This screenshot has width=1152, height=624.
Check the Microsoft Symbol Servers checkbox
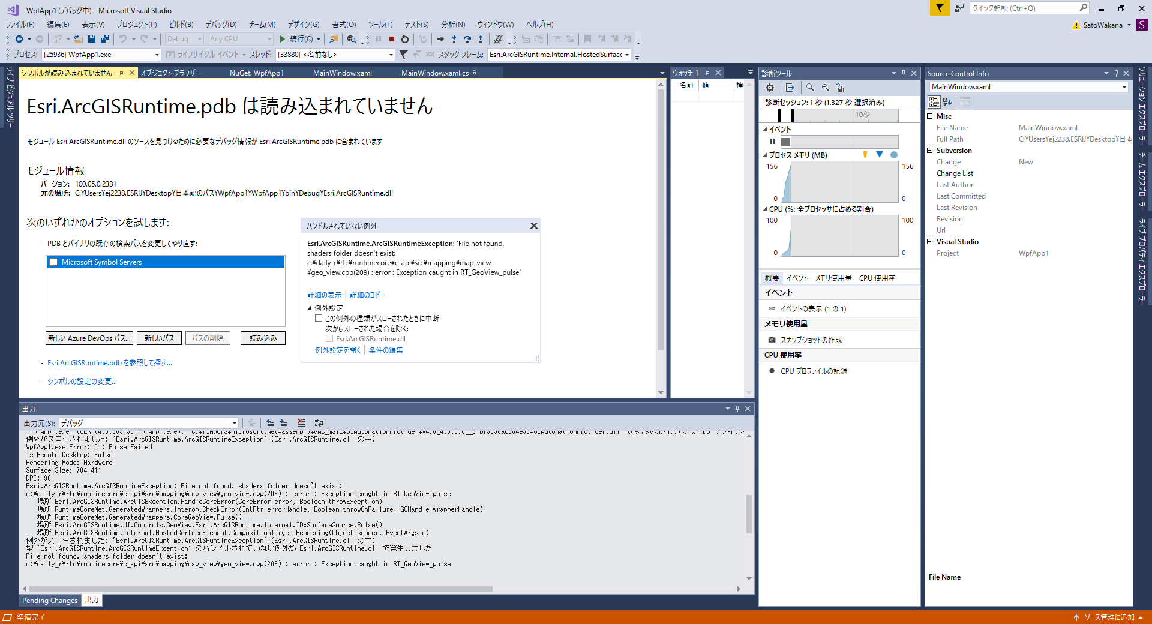(x=53, y=262)
